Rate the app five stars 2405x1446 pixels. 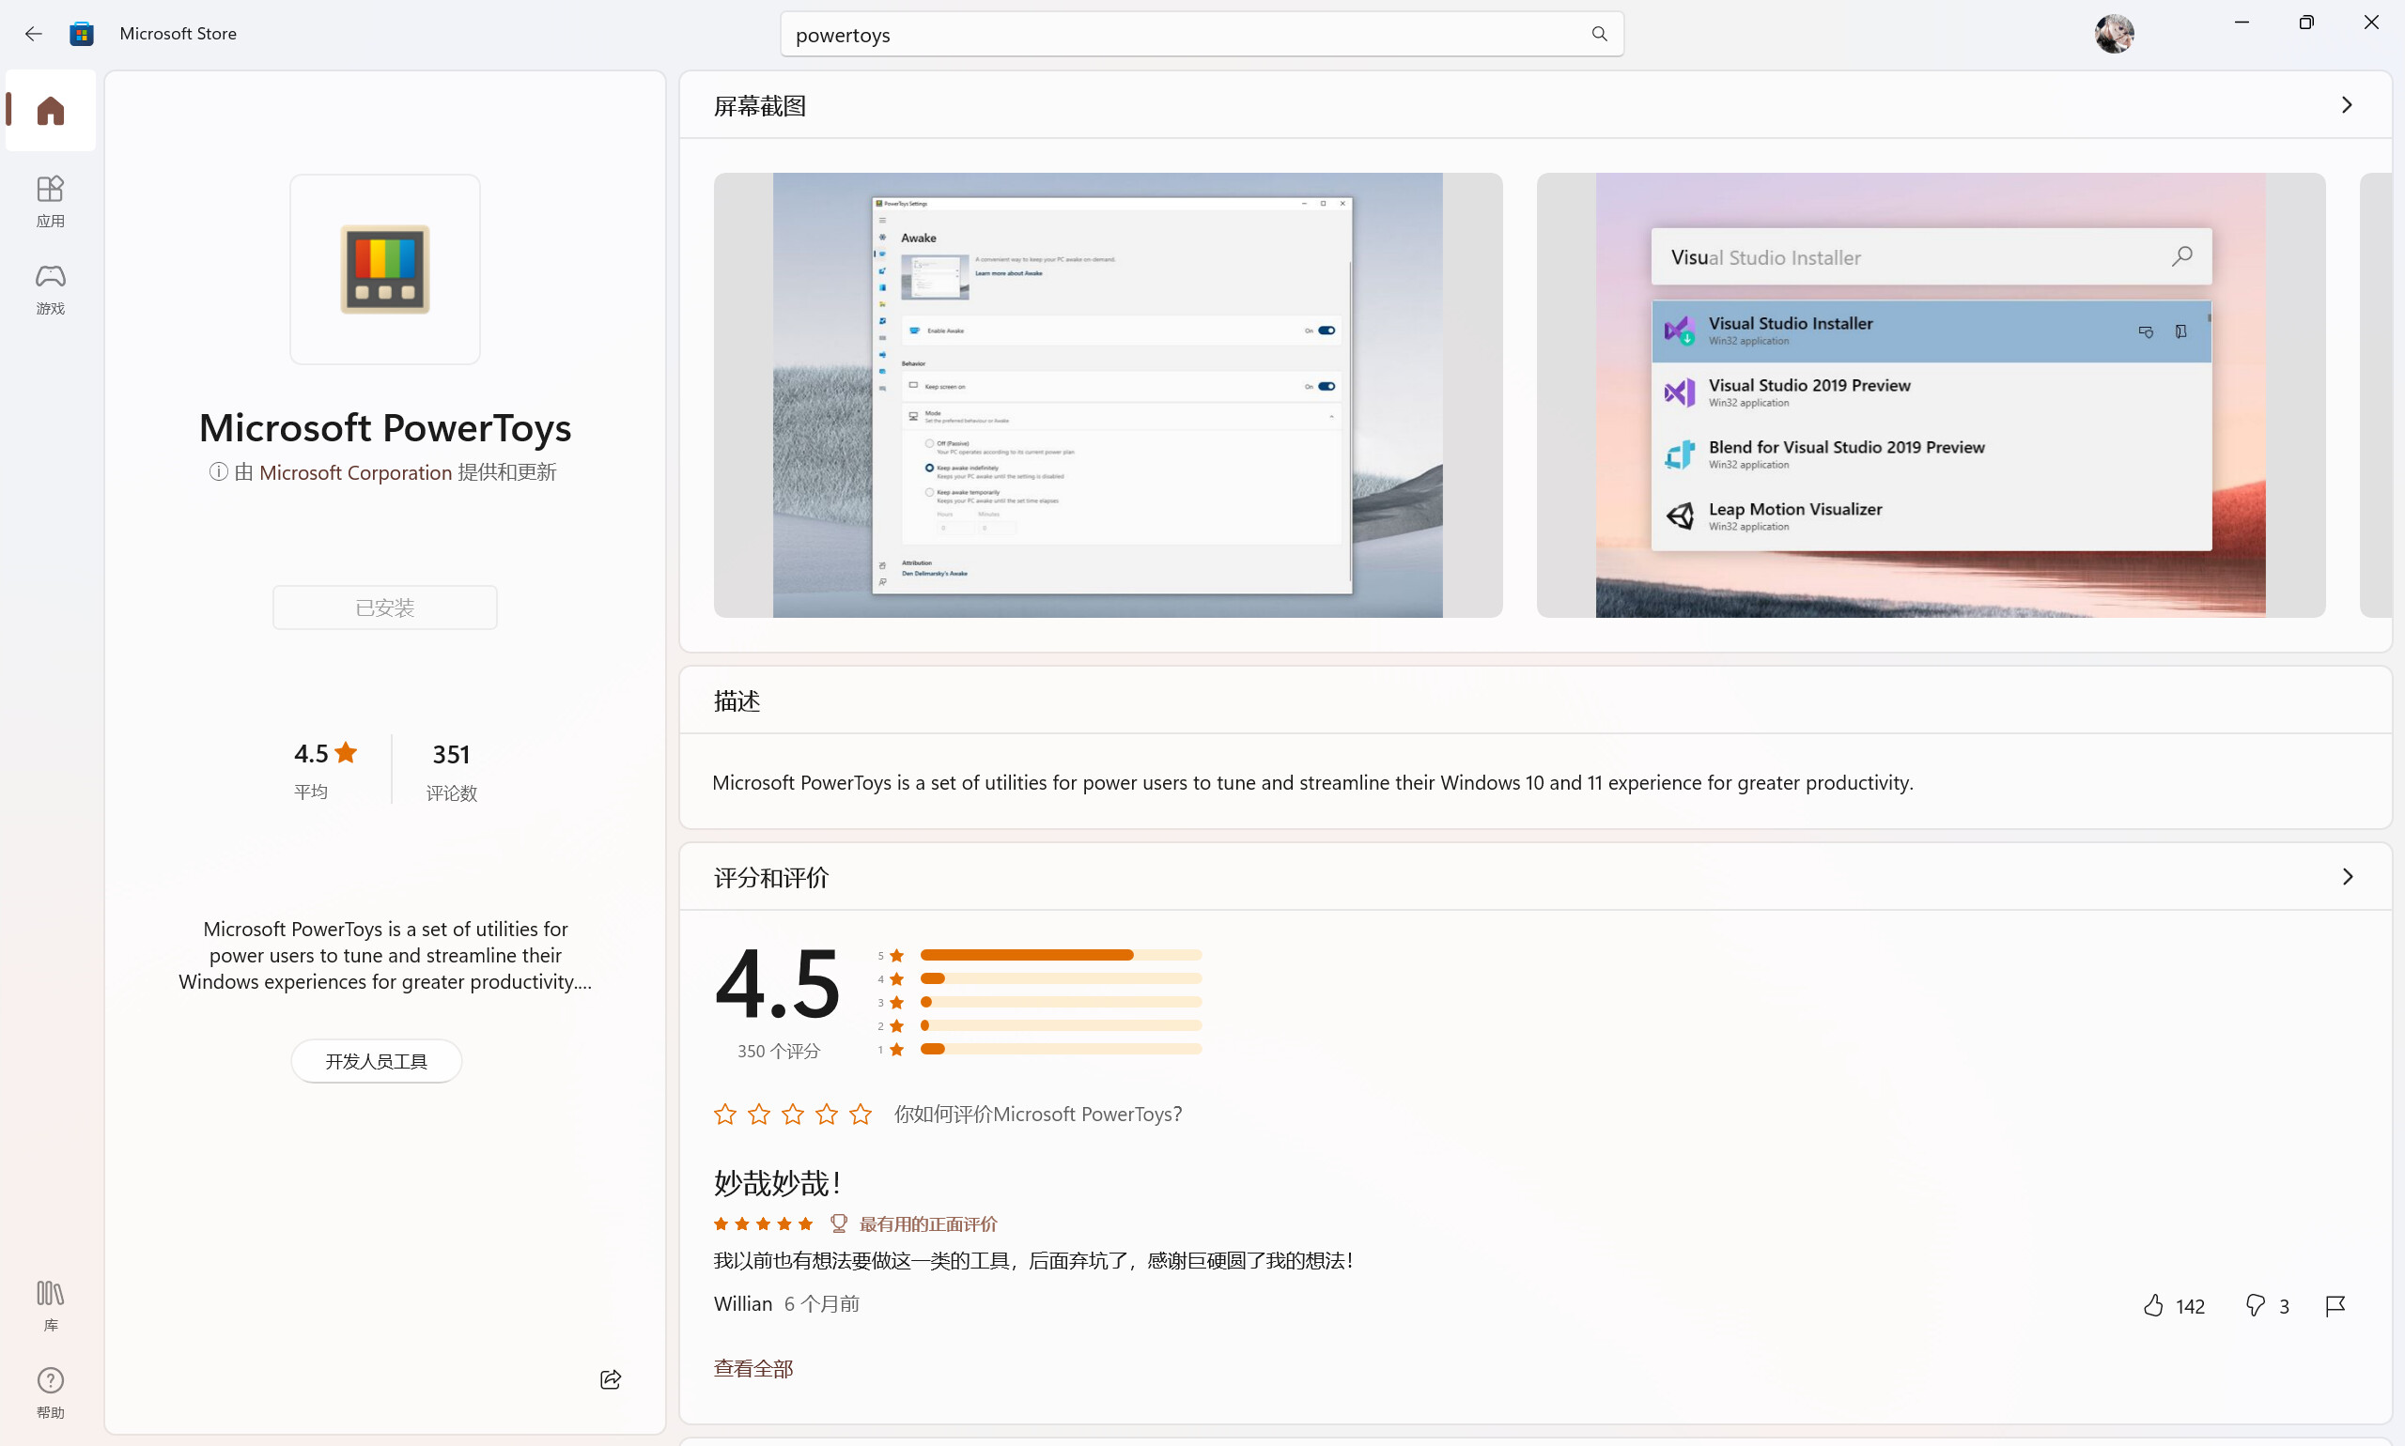pos(860,1114)
